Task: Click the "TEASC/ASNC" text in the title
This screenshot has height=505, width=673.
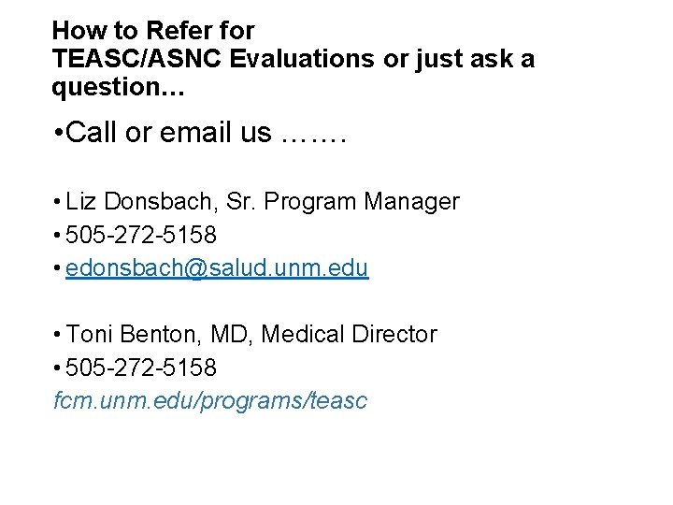Action: [136, 59]
